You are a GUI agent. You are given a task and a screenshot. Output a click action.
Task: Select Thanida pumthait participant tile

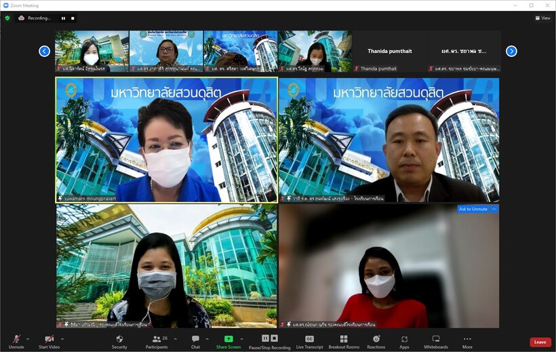389,51
